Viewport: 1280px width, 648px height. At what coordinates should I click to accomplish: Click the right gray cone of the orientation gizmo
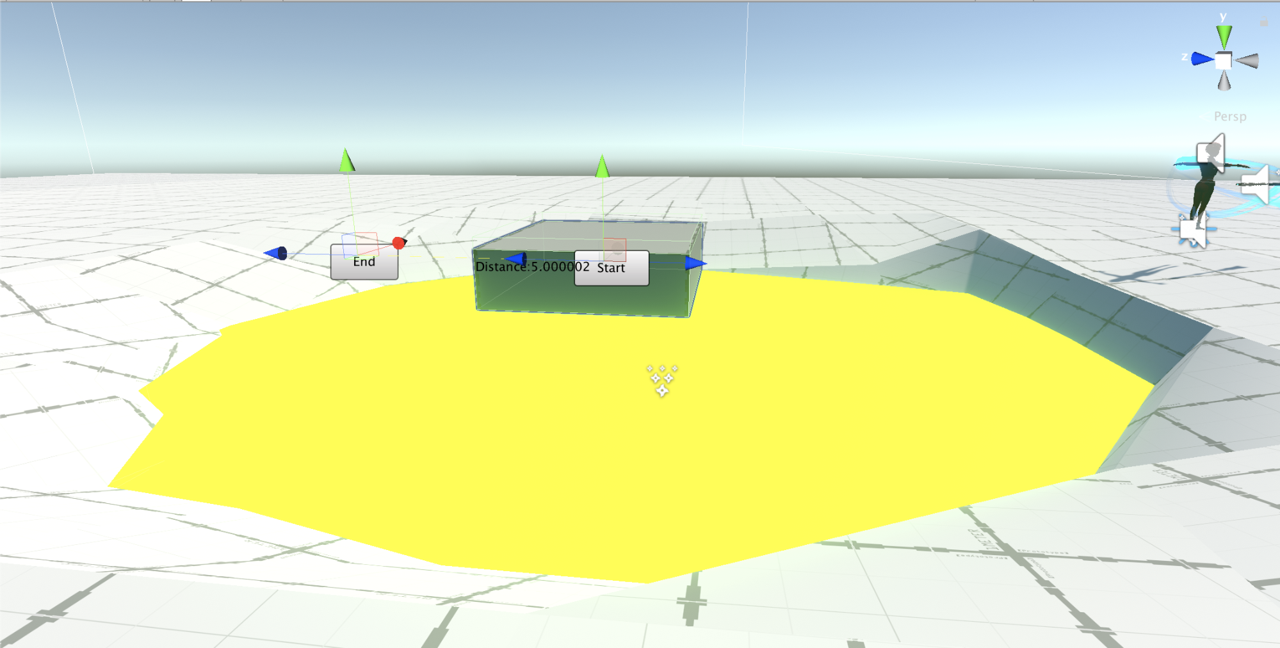point(1247,61)
